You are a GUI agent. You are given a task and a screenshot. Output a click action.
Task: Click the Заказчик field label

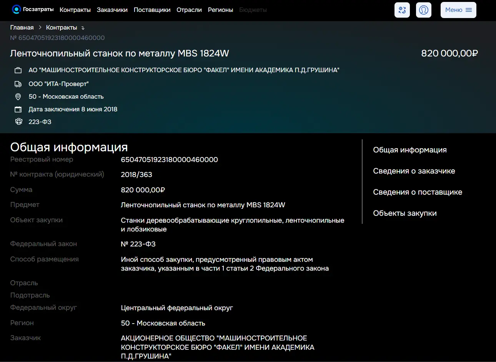pos(25,338)
